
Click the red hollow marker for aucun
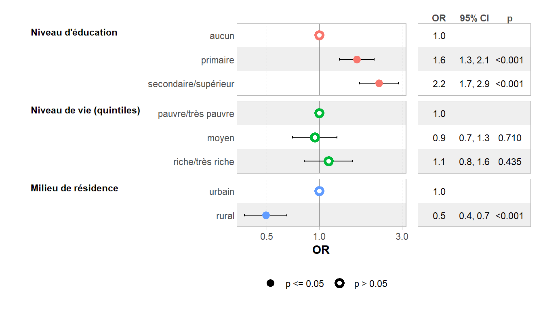tap(319, 36)
